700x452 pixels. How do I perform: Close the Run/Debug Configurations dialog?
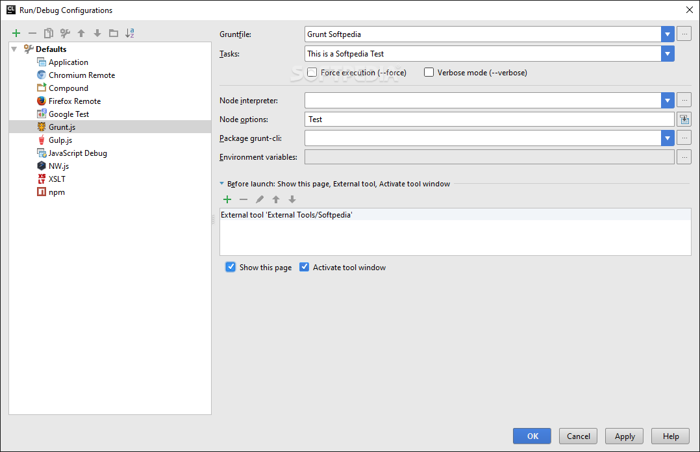[690, 10]
